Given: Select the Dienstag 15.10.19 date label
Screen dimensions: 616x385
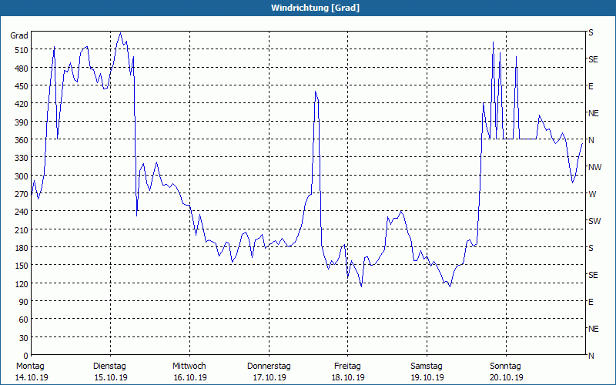Looking at the screenshot, I should pos(109,371).
